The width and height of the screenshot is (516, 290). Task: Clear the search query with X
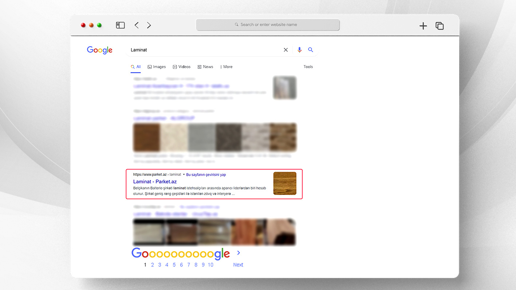[285, 50]
